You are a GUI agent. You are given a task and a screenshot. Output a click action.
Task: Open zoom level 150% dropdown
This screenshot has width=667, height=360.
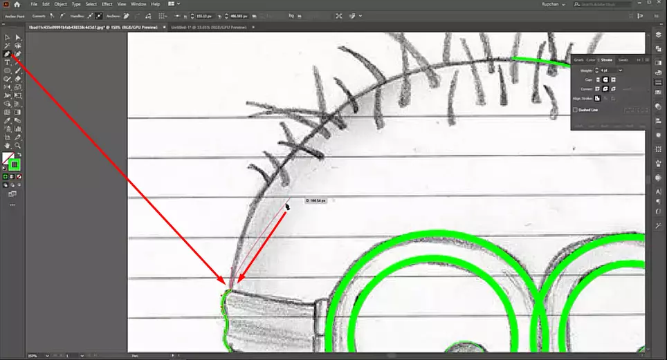[x=47, y=356]
